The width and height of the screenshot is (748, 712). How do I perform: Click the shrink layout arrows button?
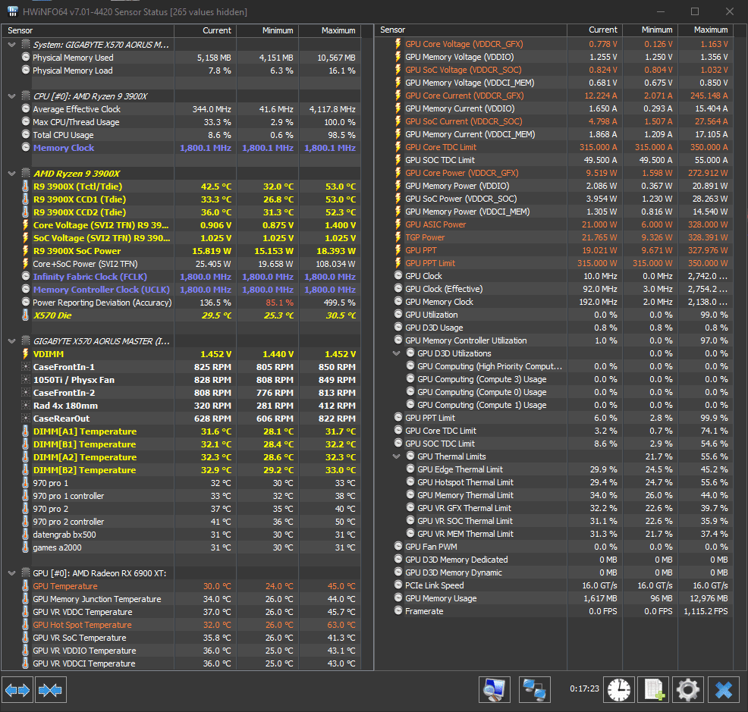(x=51, y=689)
